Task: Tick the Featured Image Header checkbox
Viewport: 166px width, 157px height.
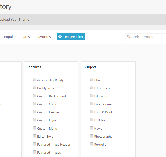Action: click(x=35, y=144)
